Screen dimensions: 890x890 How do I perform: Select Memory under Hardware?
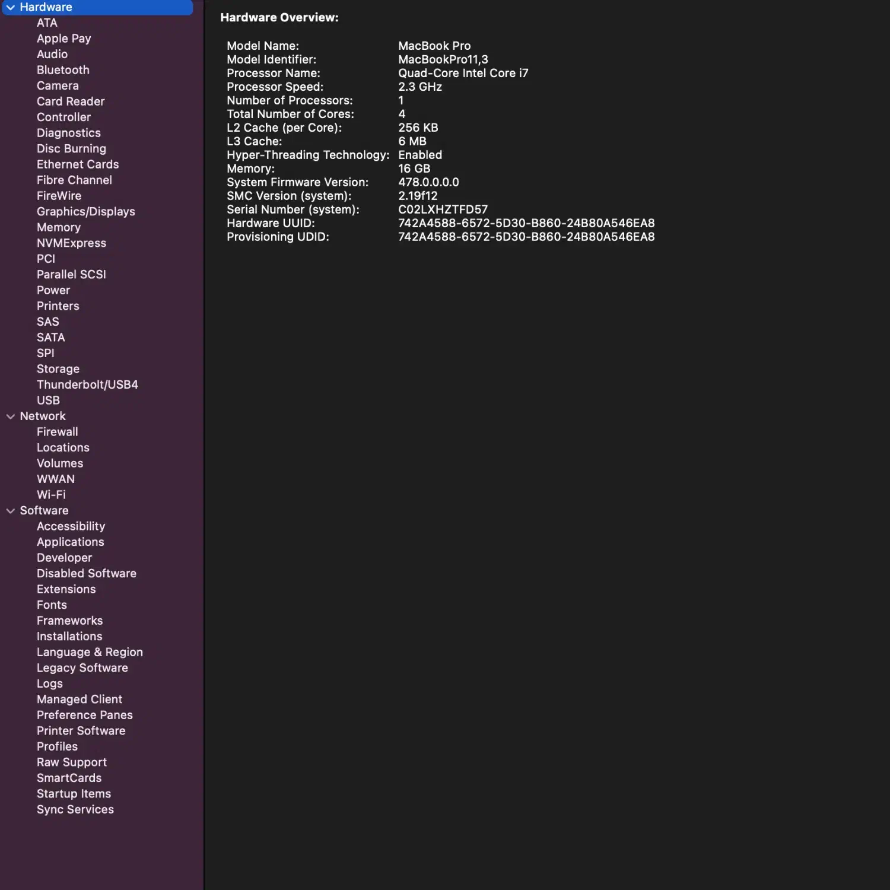(58, 227)
